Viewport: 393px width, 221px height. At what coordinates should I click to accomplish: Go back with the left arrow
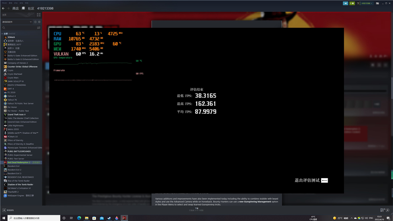(x=3, y=8)
